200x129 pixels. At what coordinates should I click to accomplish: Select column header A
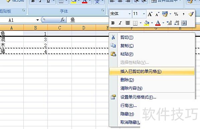click(11, 28)
